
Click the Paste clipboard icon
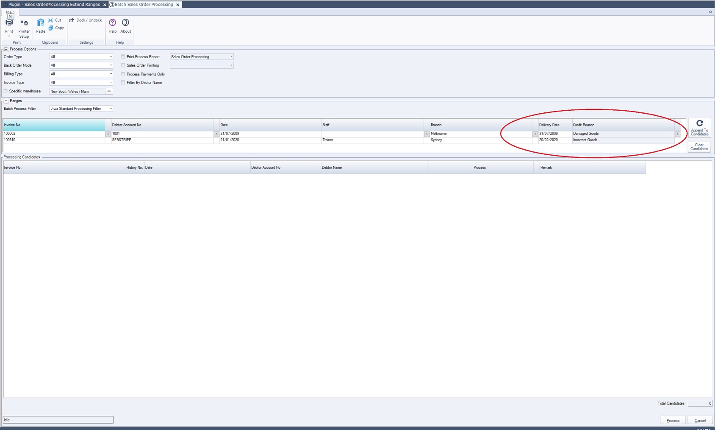(x=41, y=23)
